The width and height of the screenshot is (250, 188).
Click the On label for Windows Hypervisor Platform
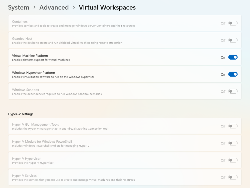pyautogui.click(x=223, y=75)
